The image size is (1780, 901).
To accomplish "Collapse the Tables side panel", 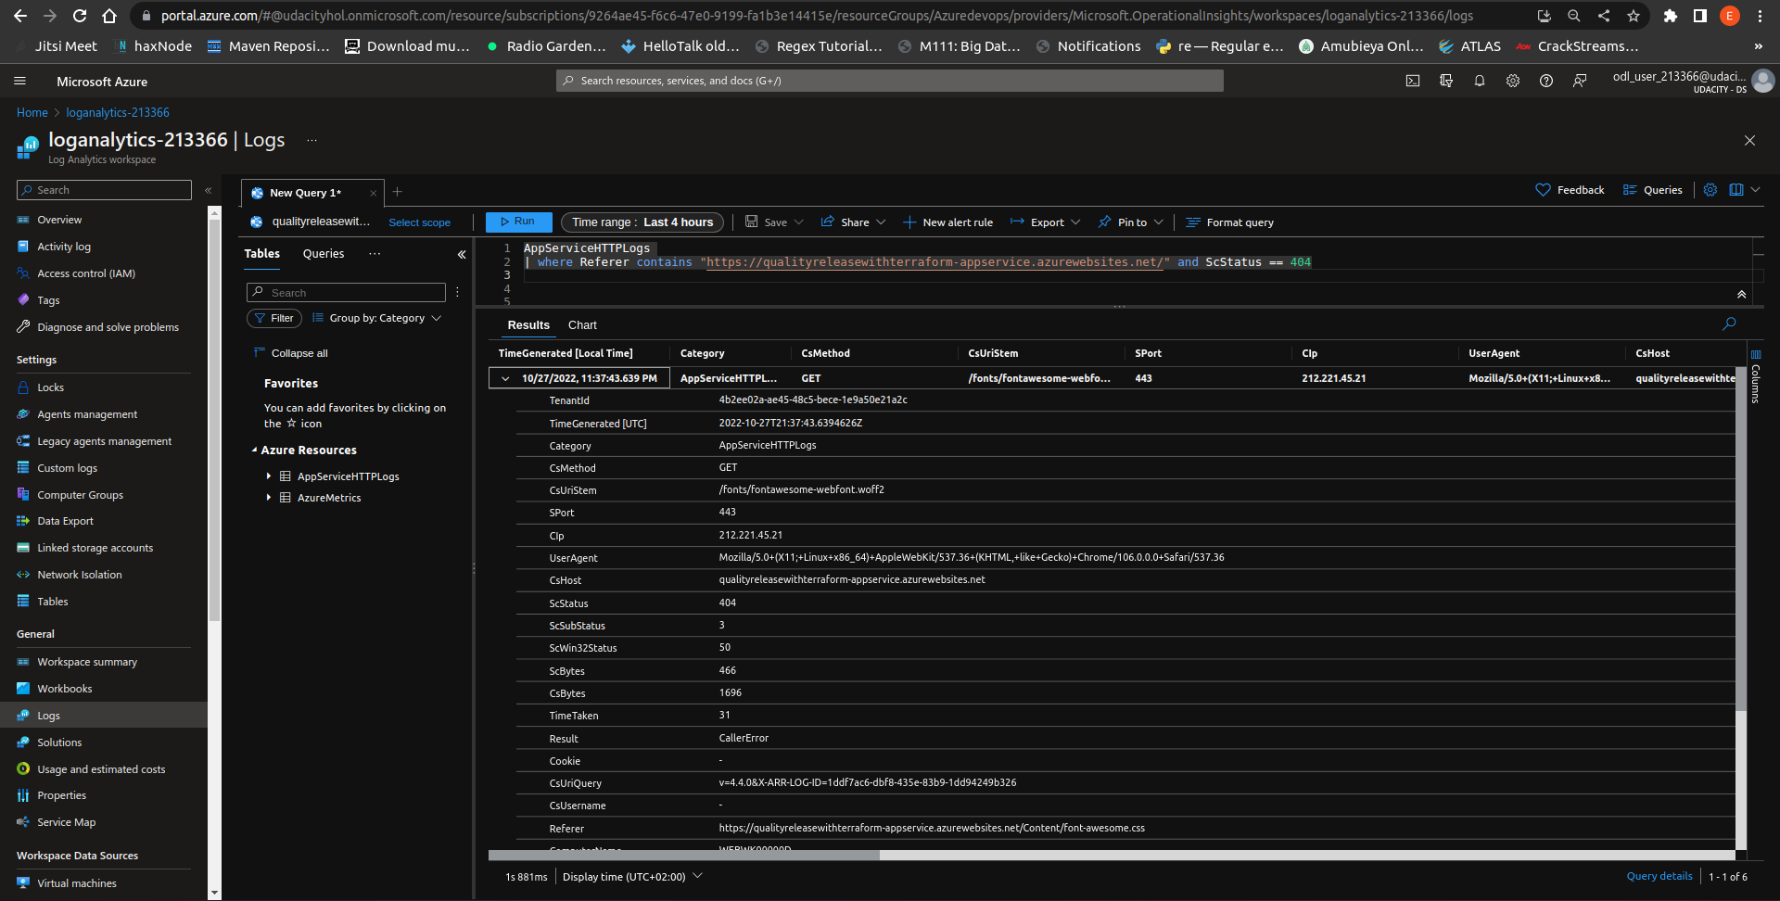I will [462, 254].
